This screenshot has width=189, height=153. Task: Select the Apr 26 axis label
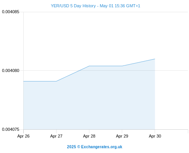(x=23, y=136)
